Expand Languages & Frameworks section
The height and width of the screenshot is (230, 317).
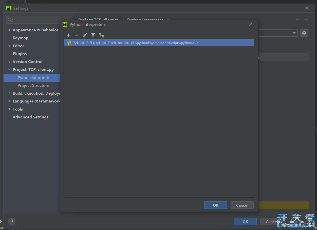[x=9, y=101]
